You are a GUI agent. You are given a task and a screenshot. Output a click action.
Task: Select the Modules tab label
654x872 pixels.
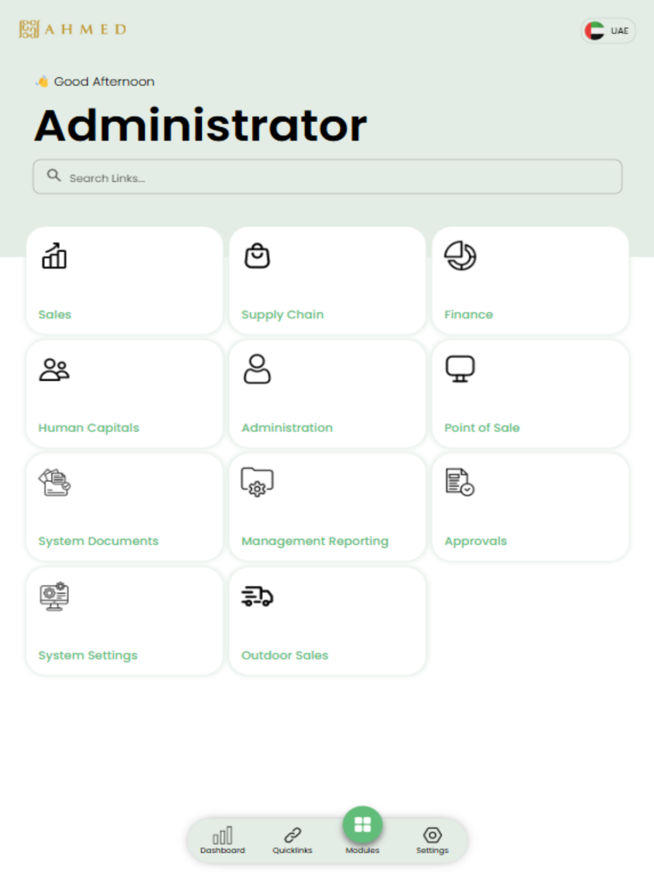click(362, 850)
